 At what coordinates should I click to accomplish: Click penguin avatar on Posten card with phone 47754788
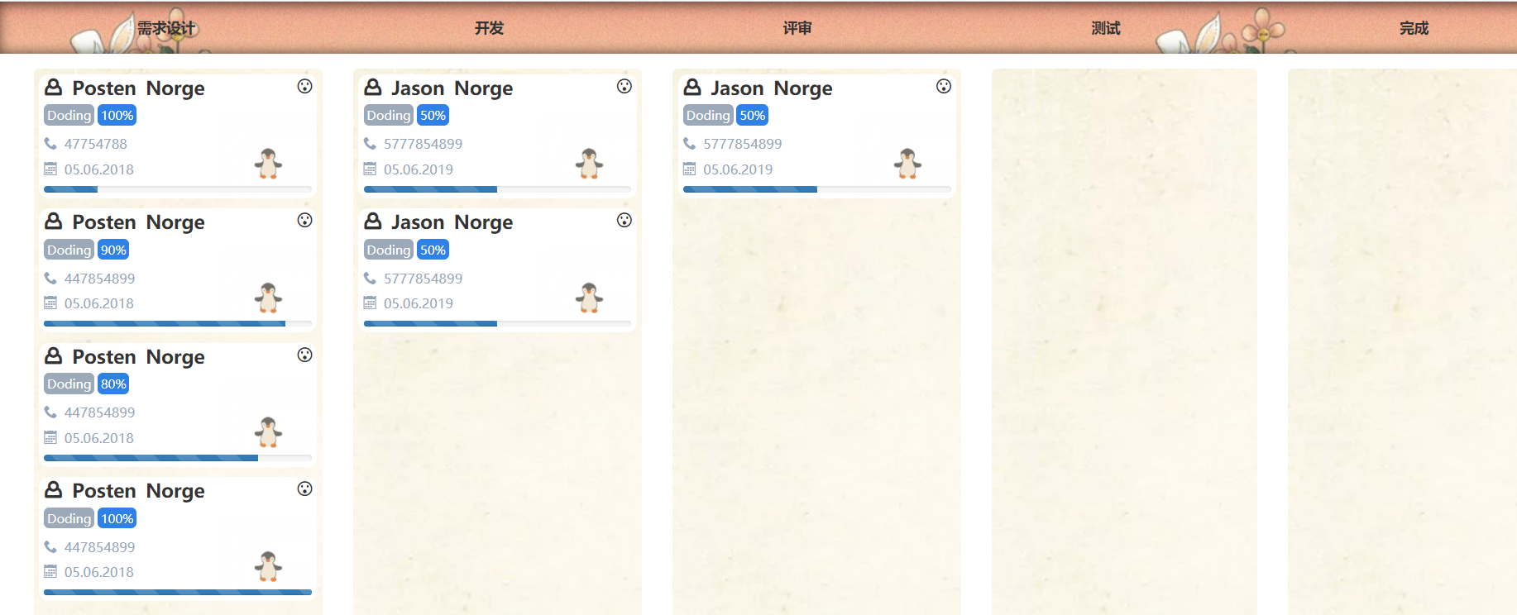click(268, 164)
